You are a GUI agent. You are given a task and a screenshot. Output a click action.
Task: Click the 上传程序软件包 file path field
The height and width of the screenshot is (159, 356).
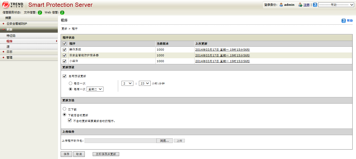coord(120,141)
